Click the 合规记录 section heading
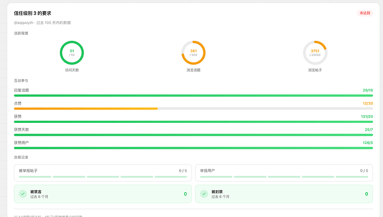The height and width of the screenshot is (217, 383). 21,157
